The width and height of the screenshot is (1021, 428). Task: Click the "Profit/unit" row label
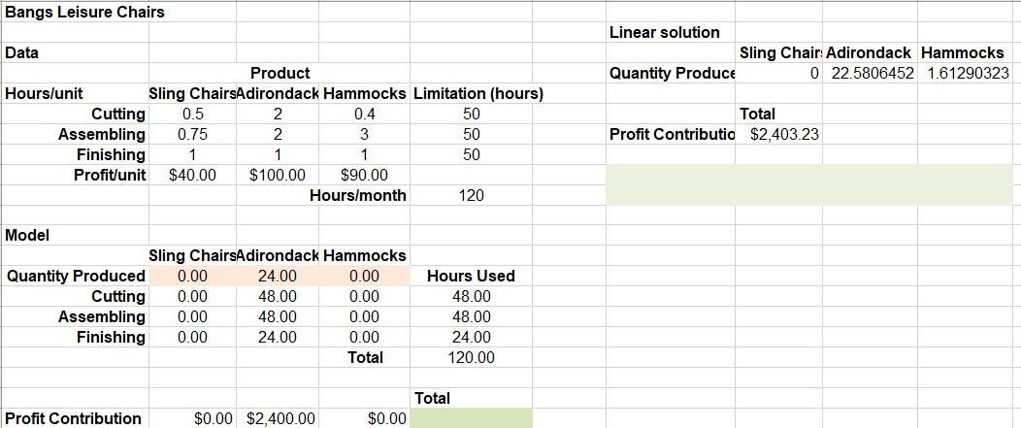click(110, 175)
